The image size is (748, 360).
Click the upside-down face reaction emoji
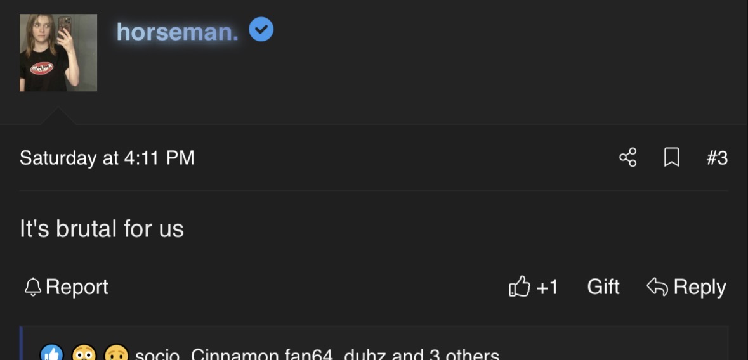pyautogui.click(x=116, y=354)
